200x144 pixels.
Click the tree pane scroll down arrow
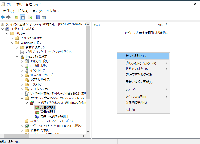(x=88, y=132)
